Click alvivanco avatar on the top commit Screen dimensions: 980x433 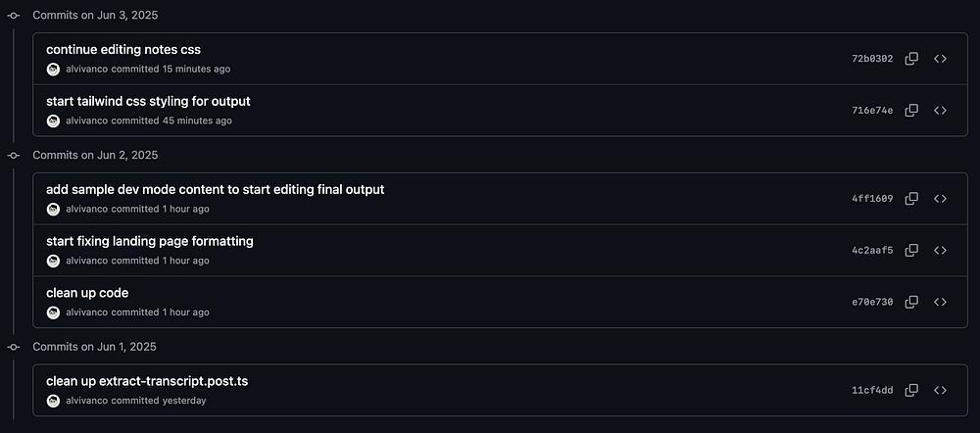pyautogui.click(x=53, y=70)
